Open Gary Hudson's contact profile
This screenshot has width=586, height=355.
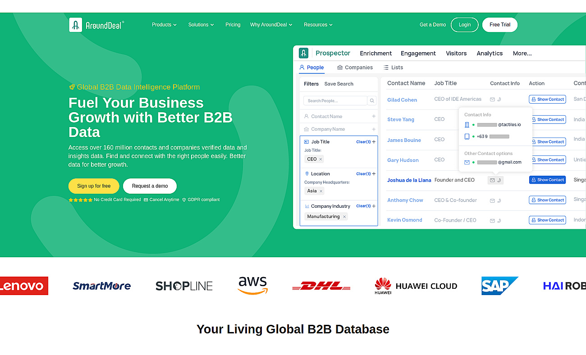click(x=403, y=160)
